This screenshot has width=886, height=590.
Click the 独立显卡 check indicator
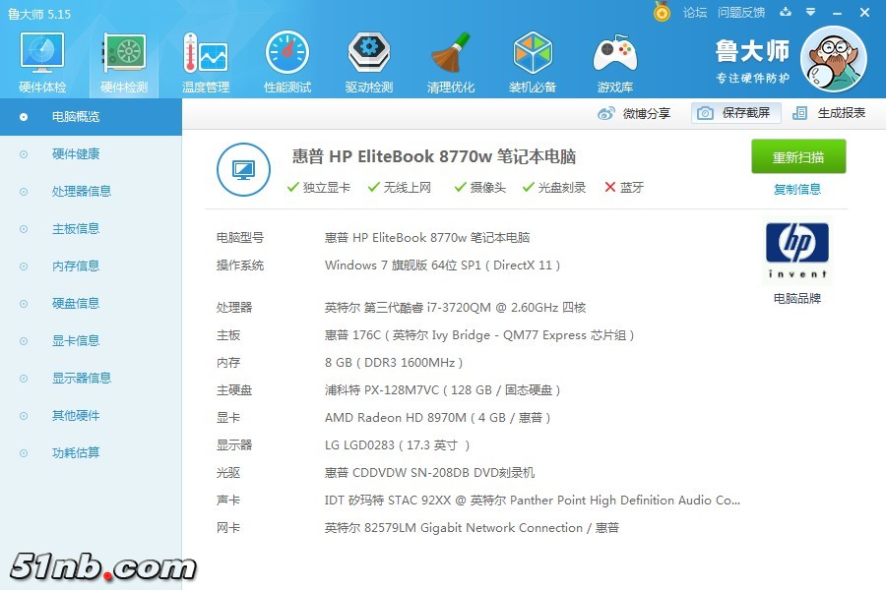click(x=319, y=188)
